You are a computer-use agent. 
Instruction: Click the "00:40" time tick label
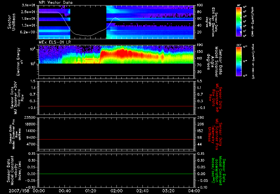[x=65, y=191]
